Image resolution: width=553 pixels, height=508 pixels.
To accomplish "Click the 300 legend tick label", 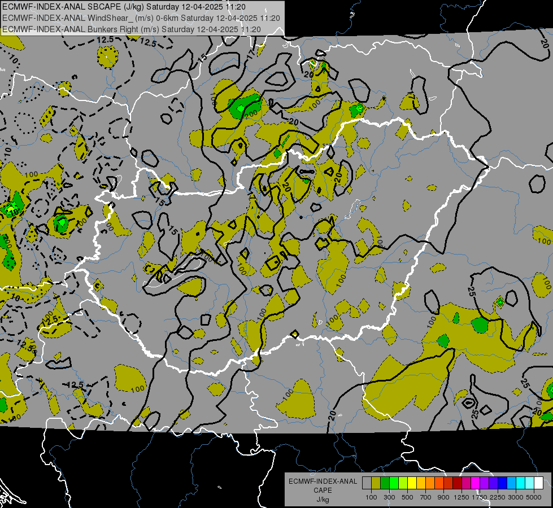I will coord(389,497).
